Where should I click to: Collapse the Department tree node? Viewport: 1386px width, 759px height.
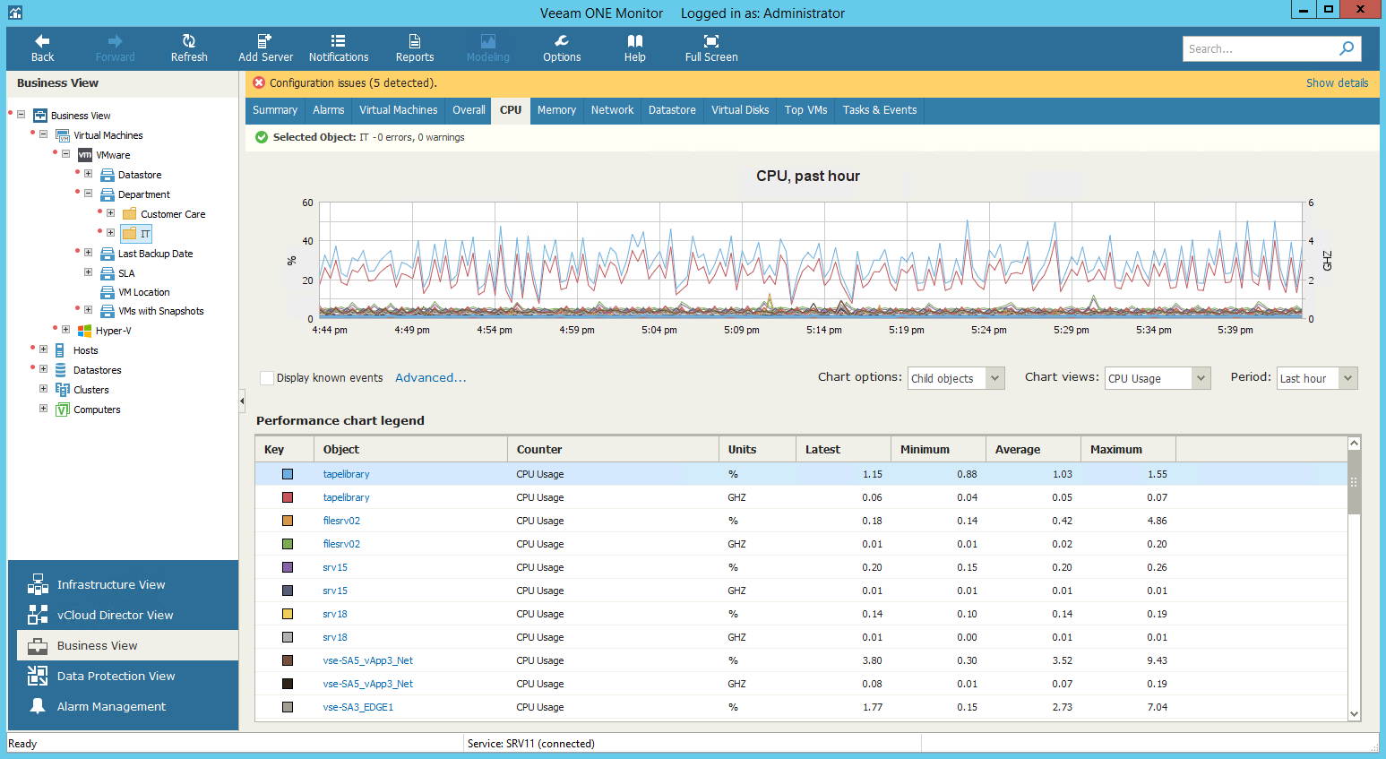(x=88, y=194)
